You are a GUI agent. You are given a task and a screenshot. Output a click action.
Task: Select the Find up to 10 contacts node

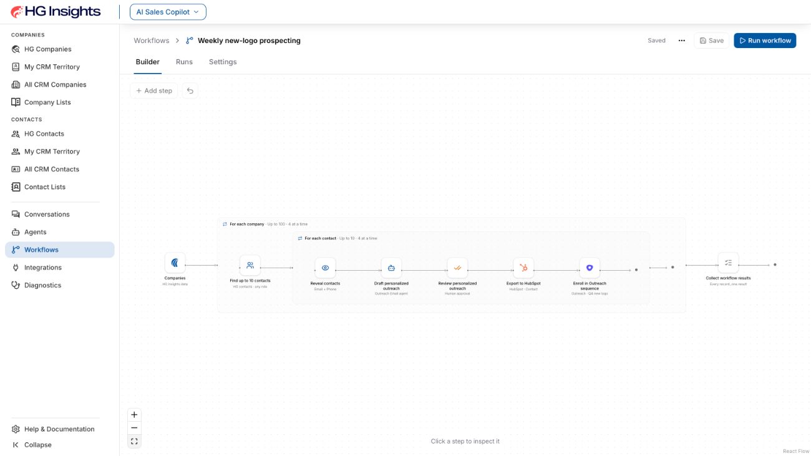[x=250, y=265]
